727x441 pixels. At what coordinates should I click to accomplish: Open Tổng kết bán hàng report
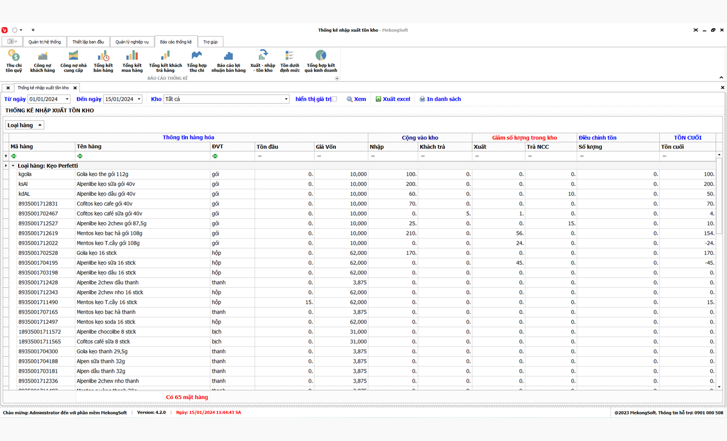(x=103, y=61)
